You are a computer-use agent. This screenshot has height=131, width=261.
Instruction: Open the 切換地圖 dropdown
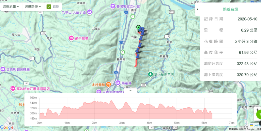(x=11, y=7)
